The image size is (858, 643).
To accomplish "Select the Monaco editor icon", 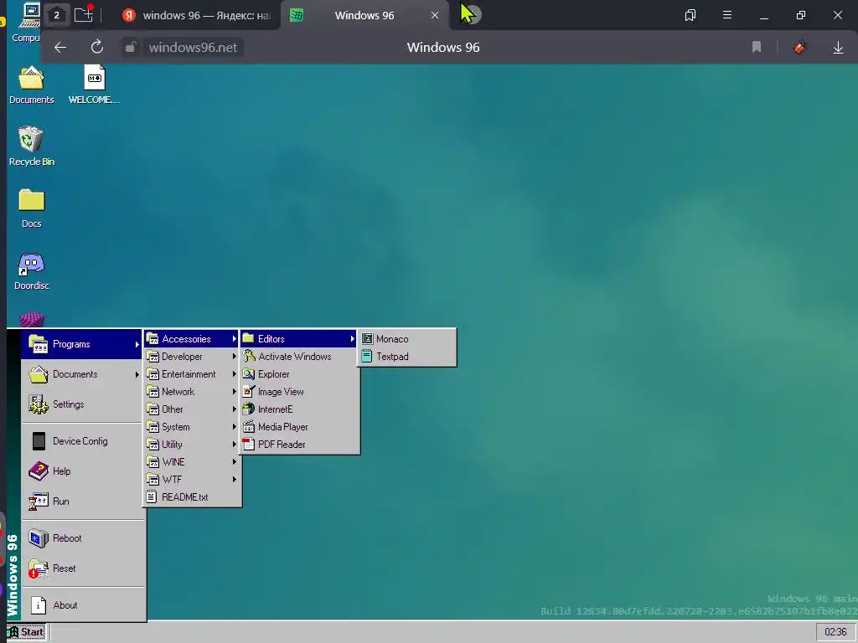I will tap(367, 339).
